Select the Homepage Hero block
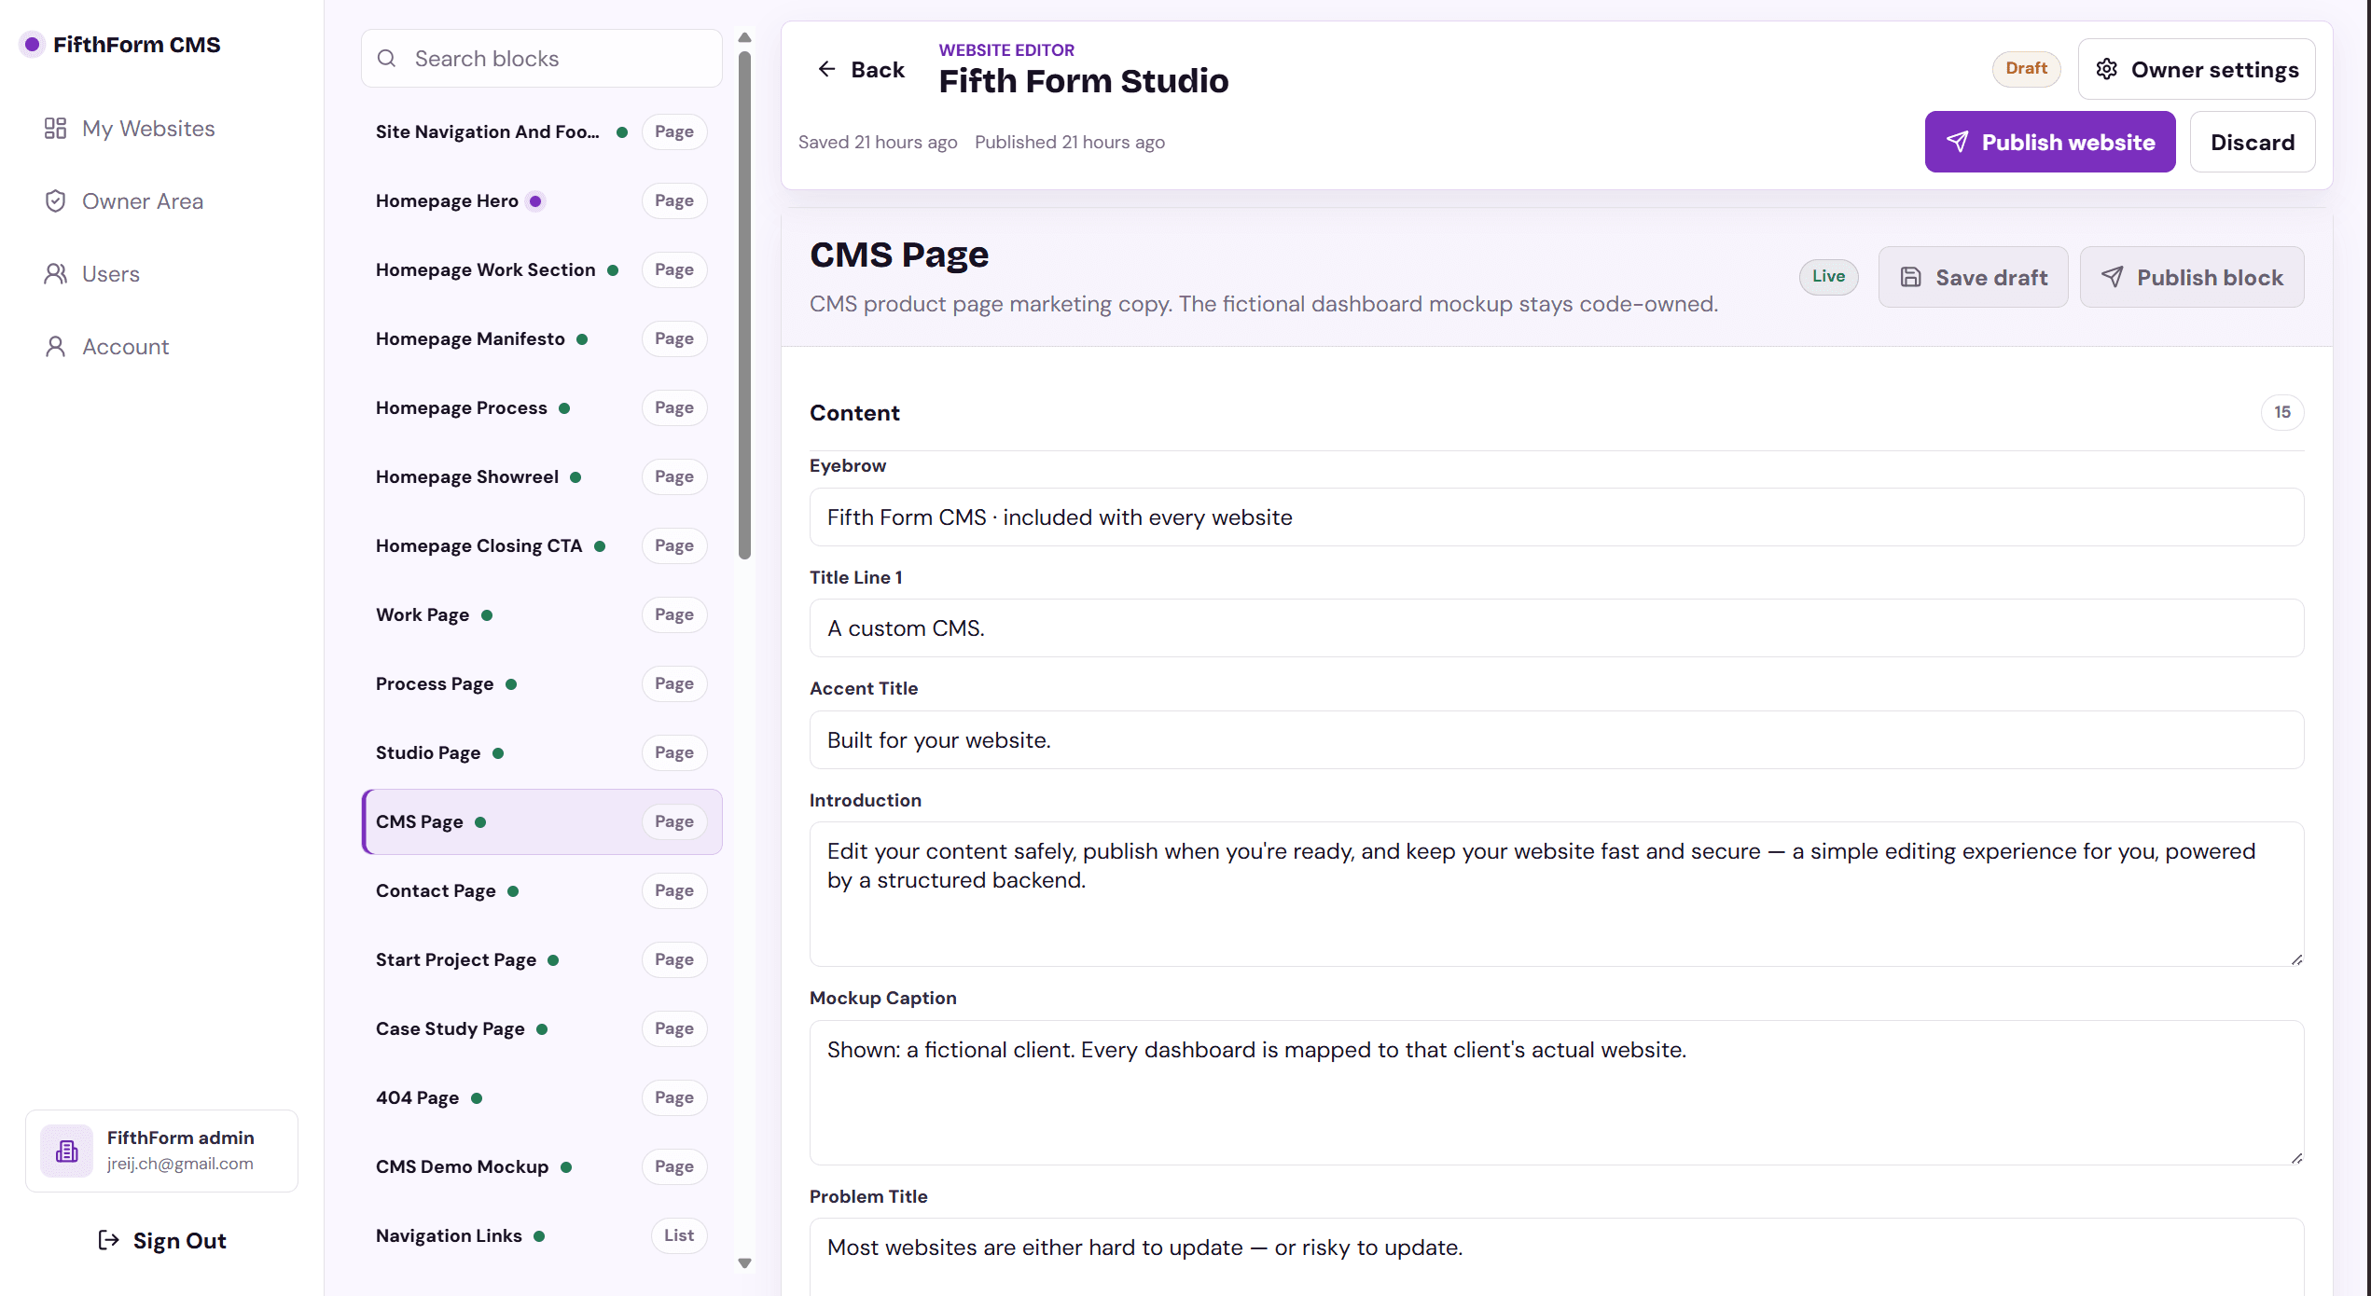 [542, 201]
